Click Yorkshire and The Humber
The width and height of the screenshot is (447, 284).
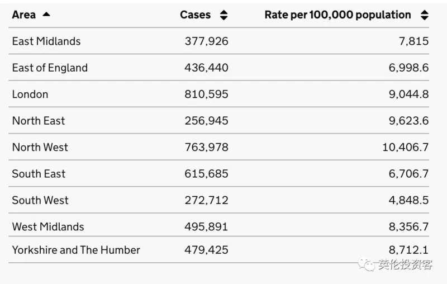(x=76, y=250)
